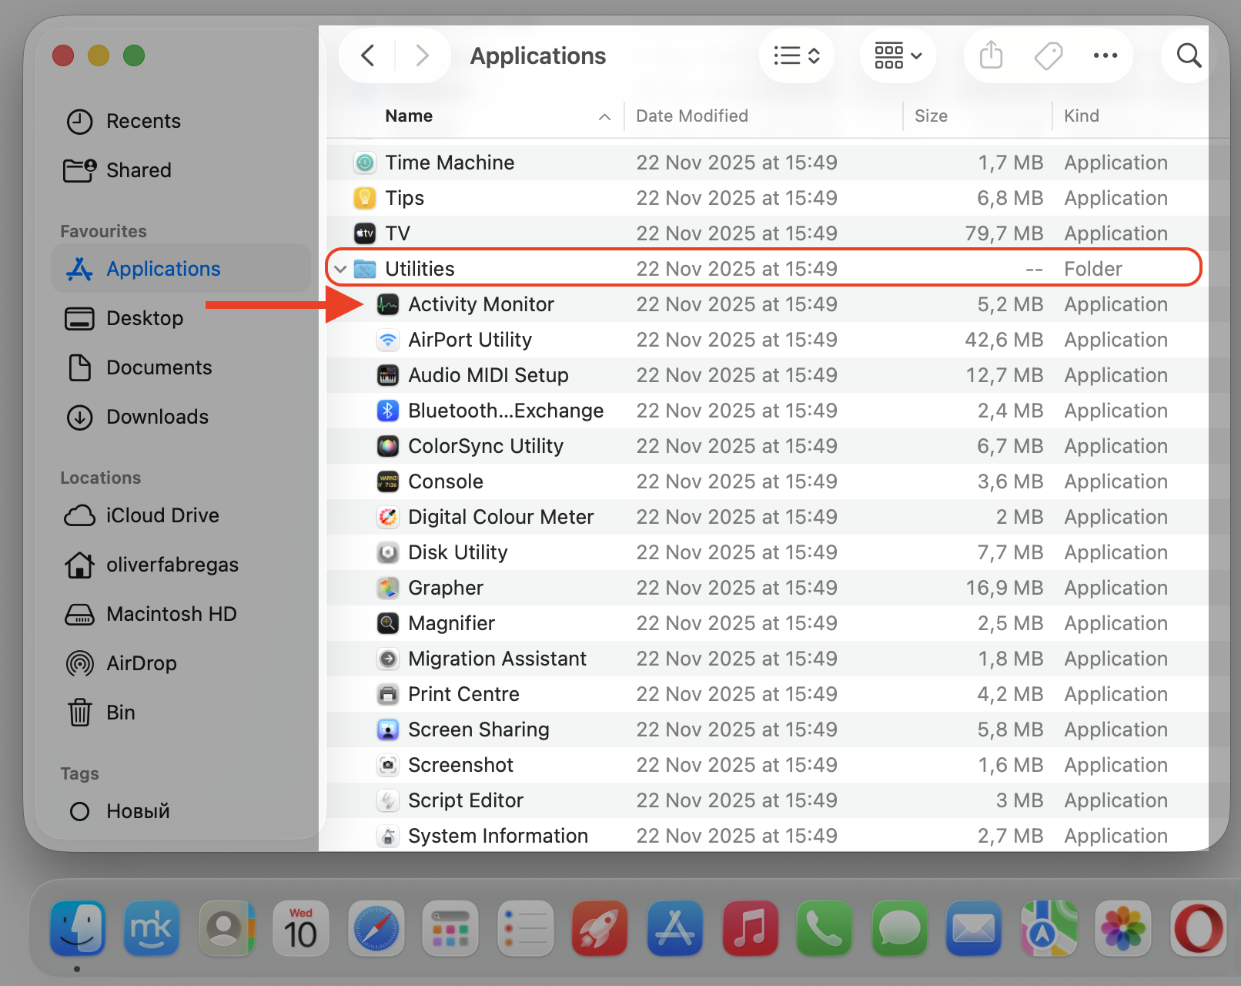This screenshot has height=986, width=1241.
Task: Open App Store from the Dock
Action: (x=674, y=928)
